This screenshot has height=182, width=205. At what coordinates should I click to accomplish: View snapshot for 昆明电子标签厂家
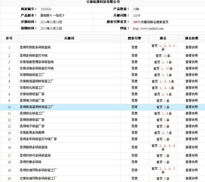(192, 126)
